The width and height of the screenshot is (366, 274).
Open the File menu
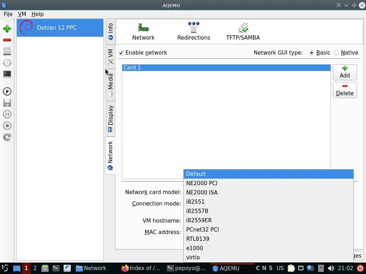(x=8, y=14)
